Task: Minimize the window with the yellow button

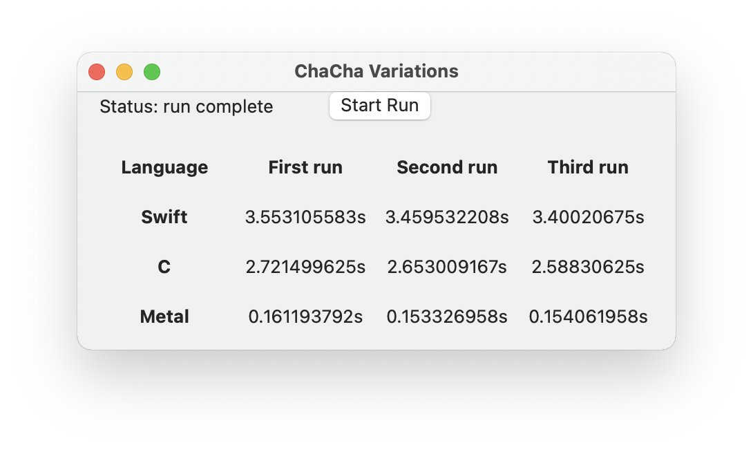Action: click(x=124, y=72)
